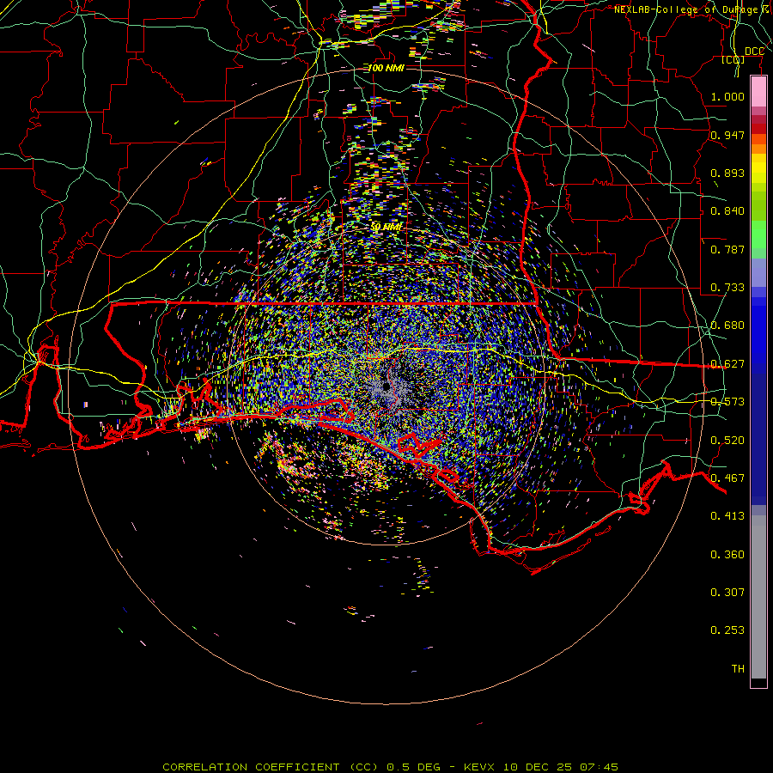Click the DCC label above the legend
The image size is (773, 773).
click(x=754, y=52)
